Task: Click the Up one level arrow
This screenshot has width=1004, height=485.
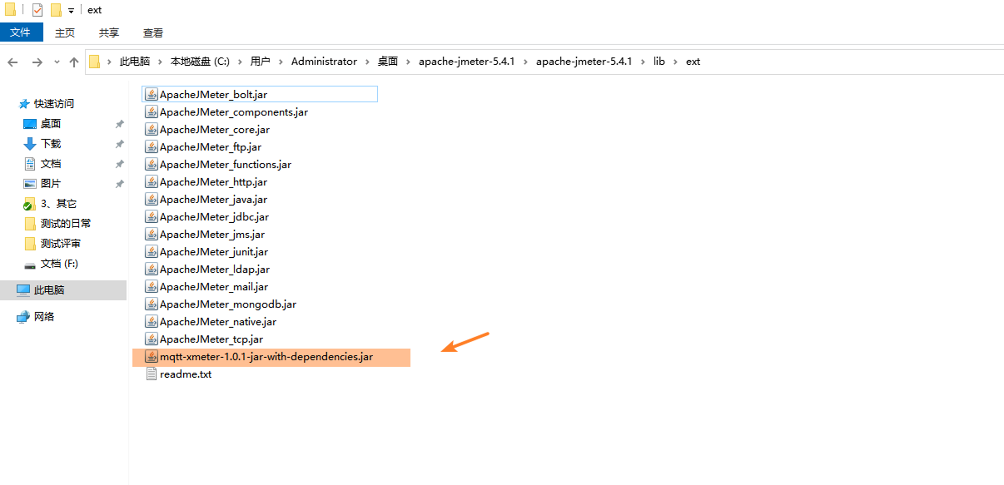Action: (x=74, y=62)
